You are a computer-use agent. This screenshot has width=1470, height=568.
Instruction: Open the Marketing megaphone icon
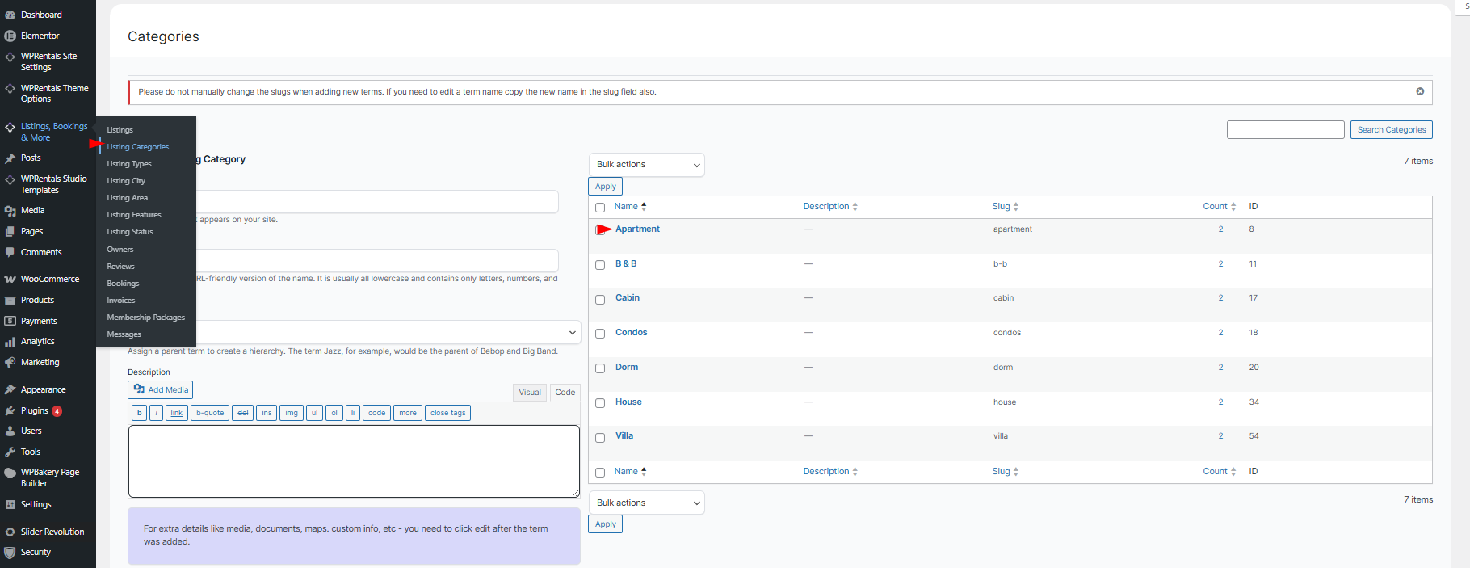pos(10,363)
